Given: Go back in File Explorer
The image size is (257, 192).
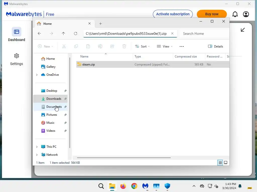Looking at the screenshot, I should [39, 33].
